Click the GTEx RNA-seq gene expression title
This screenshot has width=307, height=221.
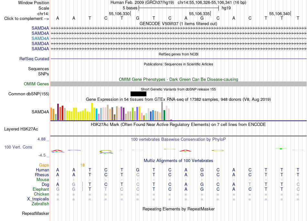pos(178,99)
